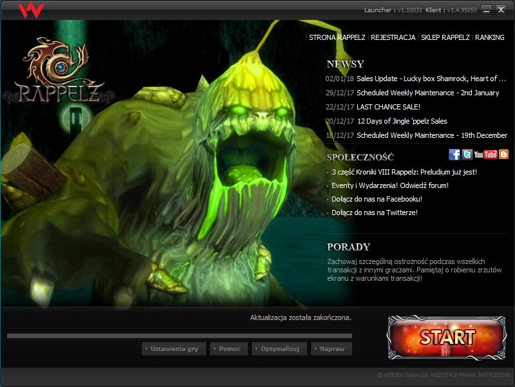Click the Launcher version text

tap(393, 10)
